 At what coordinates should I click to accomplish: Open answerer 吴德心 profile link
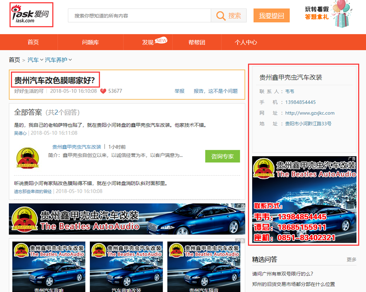point(20,133)
